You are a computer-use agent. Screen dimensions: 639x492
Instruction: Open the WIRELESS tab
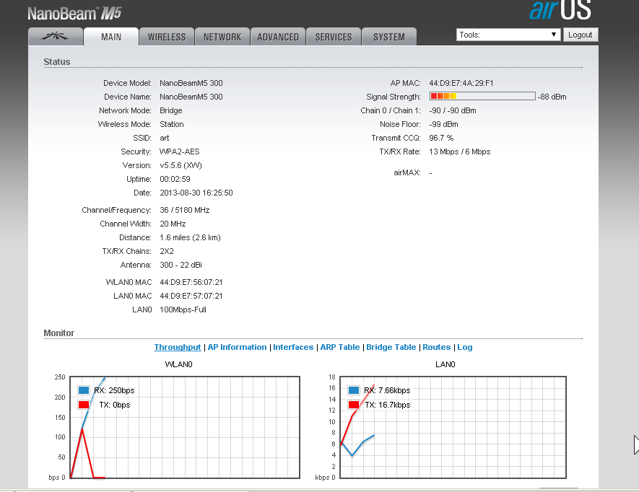(x=167, y=37)
